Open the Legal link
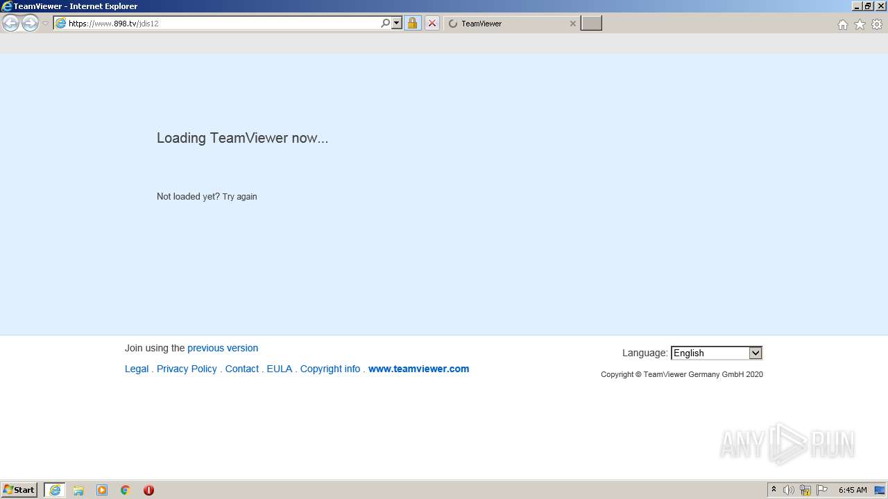This screenshot has height=499, width=888. tap(137, 369)
